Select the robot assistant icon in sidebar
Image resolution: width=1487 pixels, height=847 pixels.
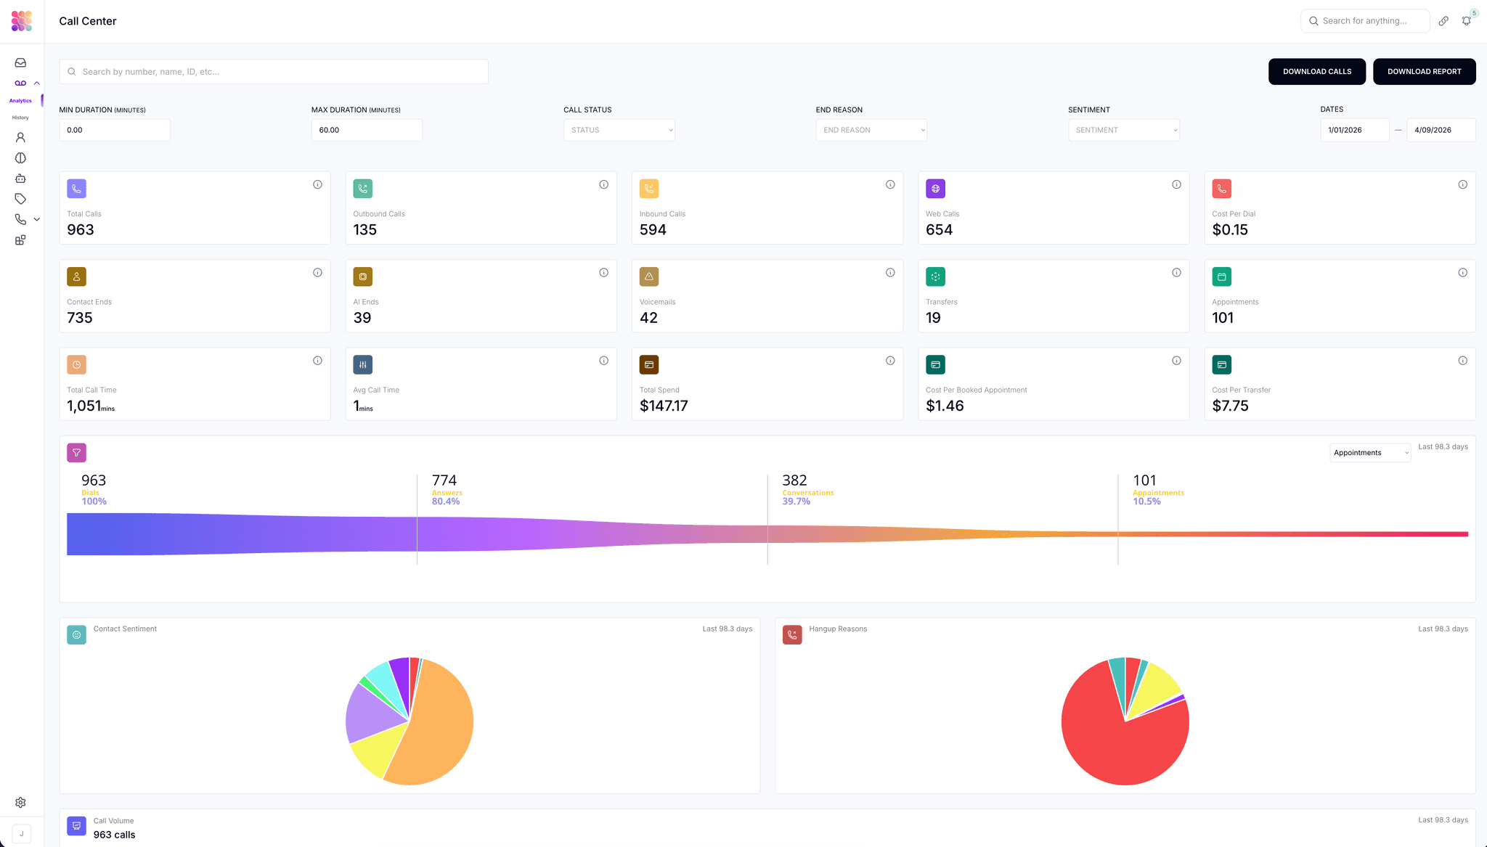click(x=20, y=178)
